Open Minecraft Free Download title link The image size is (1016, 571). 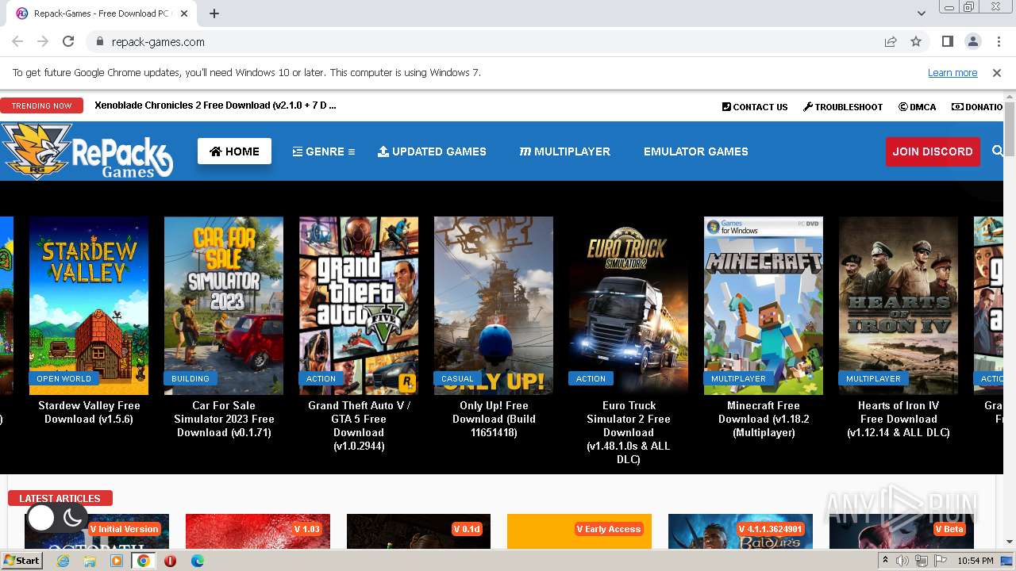(x=764, y=419)
